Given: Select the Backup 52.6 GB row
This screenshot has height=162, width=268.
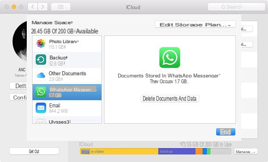Looking at the screenshot, I should click(67, 60).
